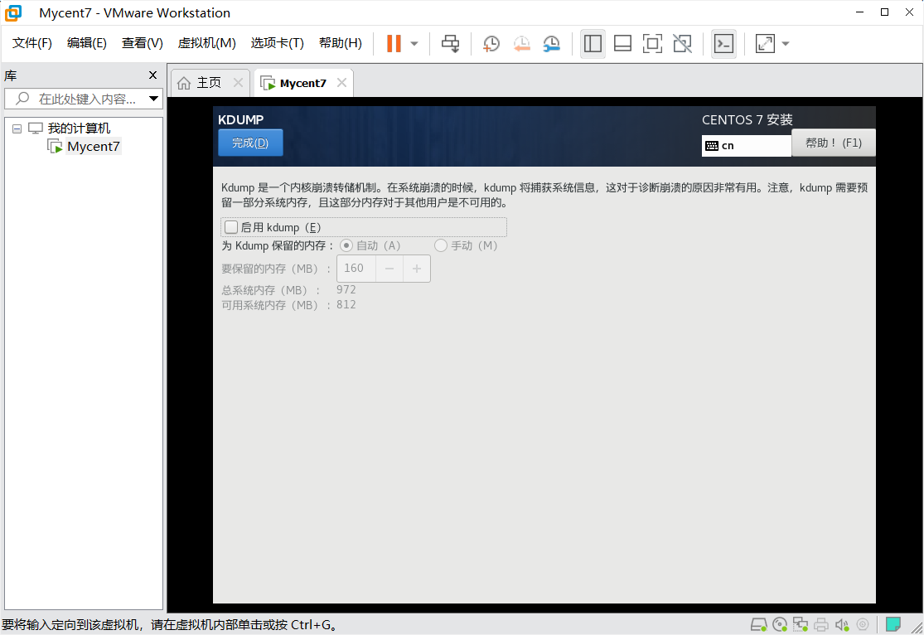
Task: Open the Snapshot Manager
Action: (x=551, y=43)
